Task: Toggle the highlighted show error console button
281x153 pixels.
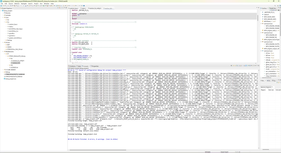Action: (237, 66)
